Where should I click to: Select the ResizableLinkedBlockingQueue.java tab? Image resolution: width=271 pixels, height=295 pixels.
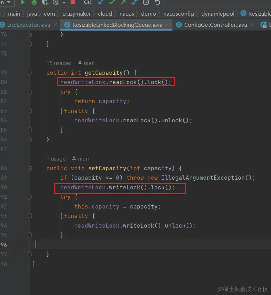tap(117, 25)
